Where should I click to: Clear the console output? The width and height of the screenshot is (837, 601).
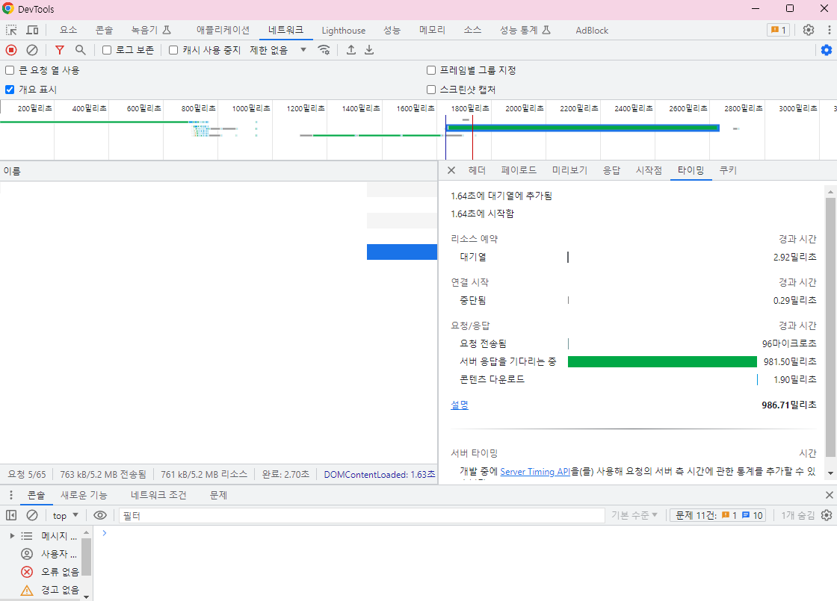click(32, 515)
